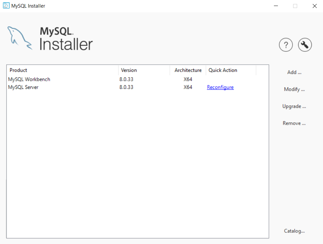Sort by the Product column header
Screen dimensions: 323x244
point(18,70)
